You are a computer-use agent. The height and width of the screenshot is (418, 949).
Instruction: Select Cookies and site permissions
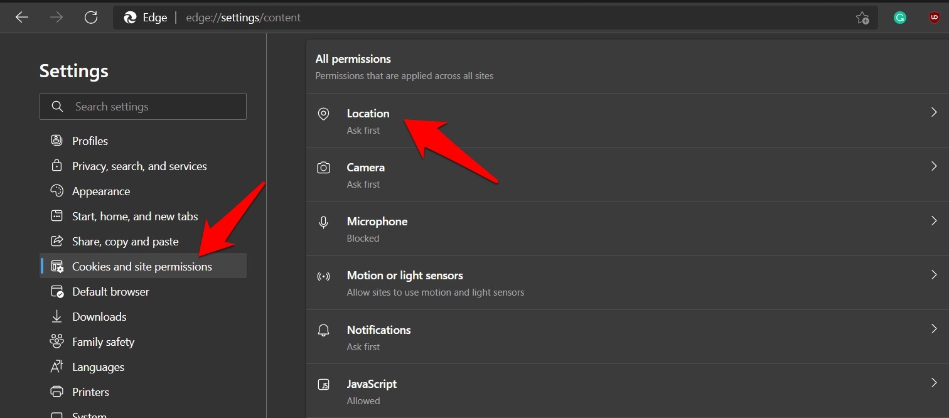click(142, 267)
